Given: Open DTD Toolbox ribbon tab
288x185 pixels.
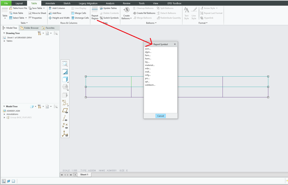Looking at the screenshot, I should pyautogui.click(x=174, y=3).
